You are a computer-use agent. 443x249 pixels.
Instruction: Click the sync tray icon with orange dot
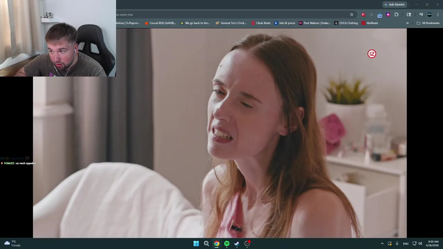(x=390, y=243)
